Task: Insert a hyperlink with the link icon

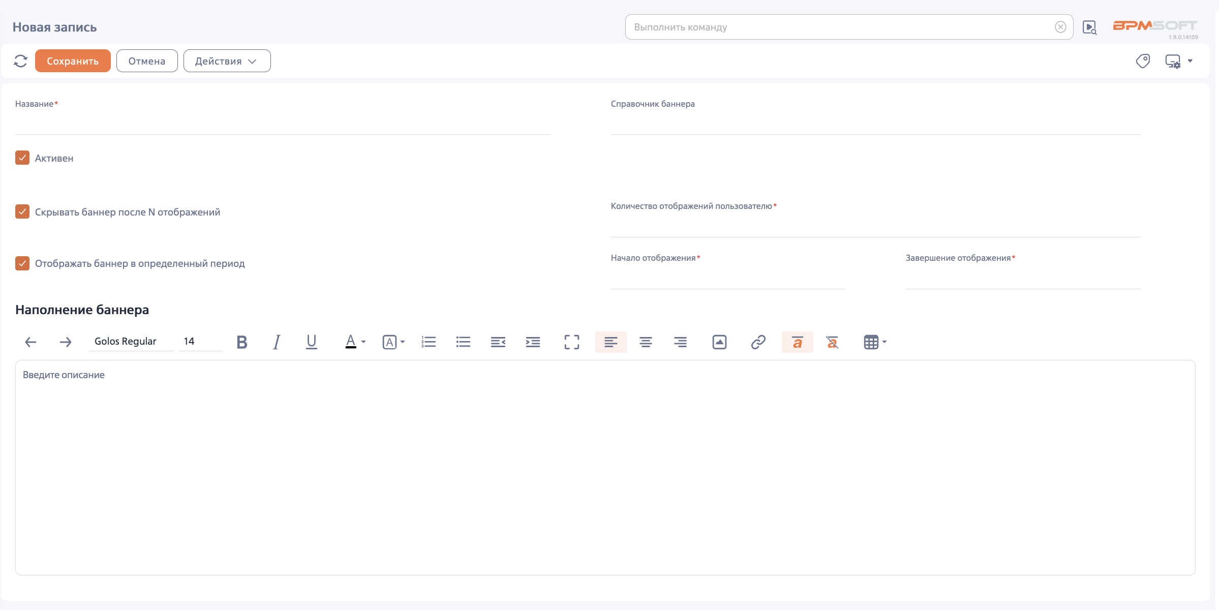Action: click(758, 342)
